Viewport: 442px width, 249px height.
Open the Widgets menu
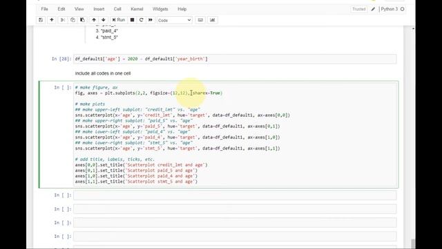pyautogui.click(x=160, y=9)
